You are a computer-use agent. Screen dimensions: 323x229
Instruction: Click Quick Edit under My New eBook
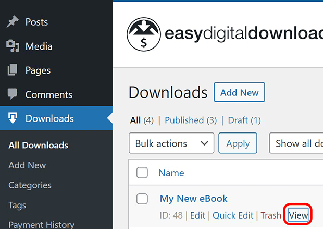233,215
